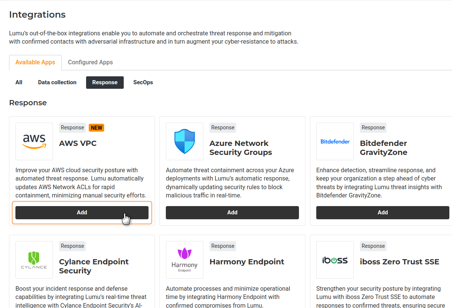The height and width of the screenshot is (308, 452).
Task: Show SecOps integrations filter
Action: tap(143, 82)
